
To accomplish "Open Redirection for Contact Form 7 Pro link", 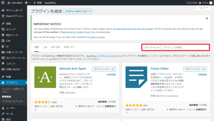I will 78,32.
